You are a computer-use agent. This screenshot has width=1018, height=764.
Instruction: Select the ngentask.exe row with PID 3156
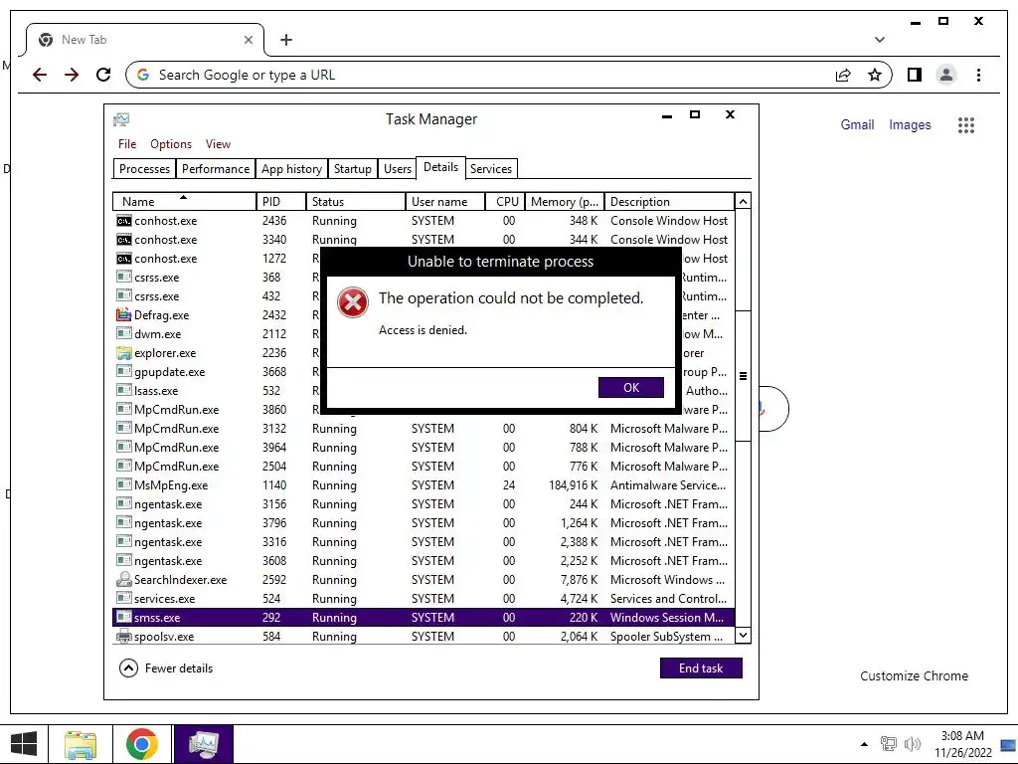pos(424,504)
